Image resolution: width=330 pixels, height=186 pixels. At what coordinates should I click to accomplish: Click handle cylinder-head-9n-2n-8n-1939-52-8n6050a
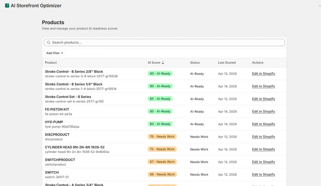coord(77,152)
